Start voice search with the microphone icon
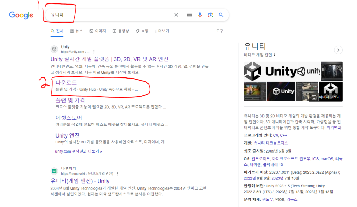 (199, 15)
